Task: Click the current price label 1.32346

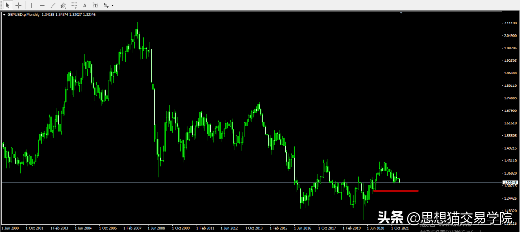Action: point(510,183)
